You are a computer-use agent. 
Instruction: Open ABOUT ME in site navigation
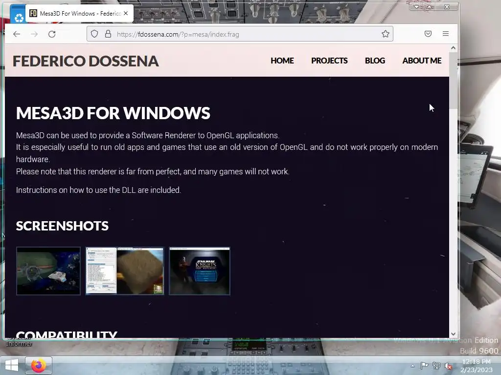(422, 61)
